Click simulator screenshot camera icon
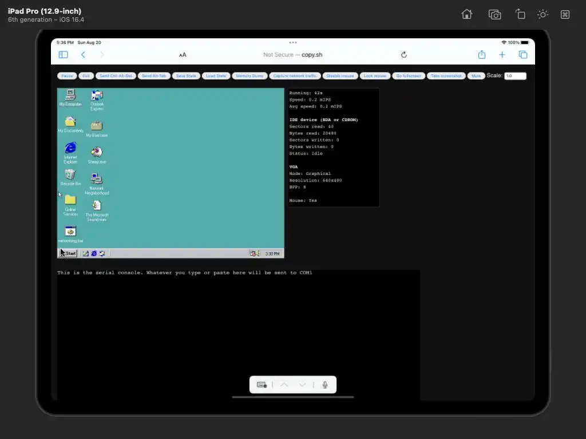 tap(494, 14)
